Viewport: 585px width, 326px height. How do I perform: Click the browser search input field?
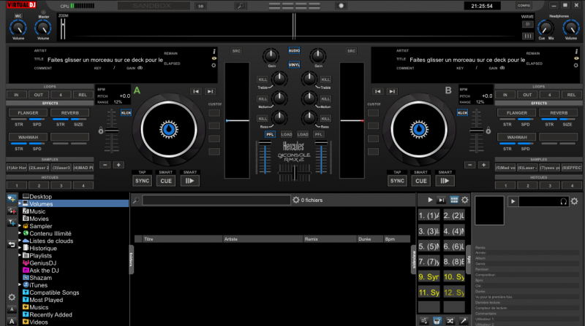(x=216, y=201)
